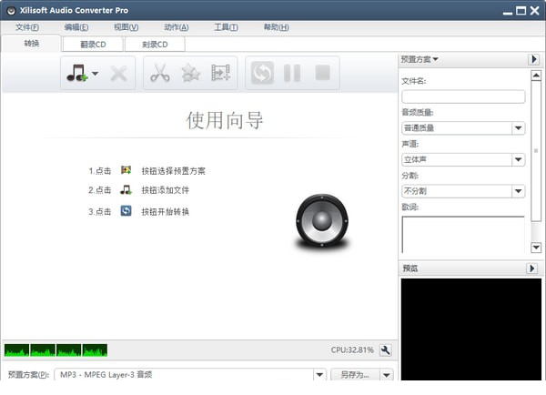This screenshot has width=546, height=395.
Task: Switch to the 翻录CD tab
Action: click(x=93, y=45)
